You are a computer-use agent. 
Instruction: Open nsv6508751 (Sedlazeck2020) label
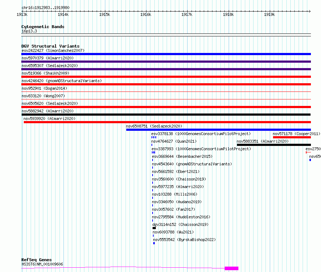(154, 126)
